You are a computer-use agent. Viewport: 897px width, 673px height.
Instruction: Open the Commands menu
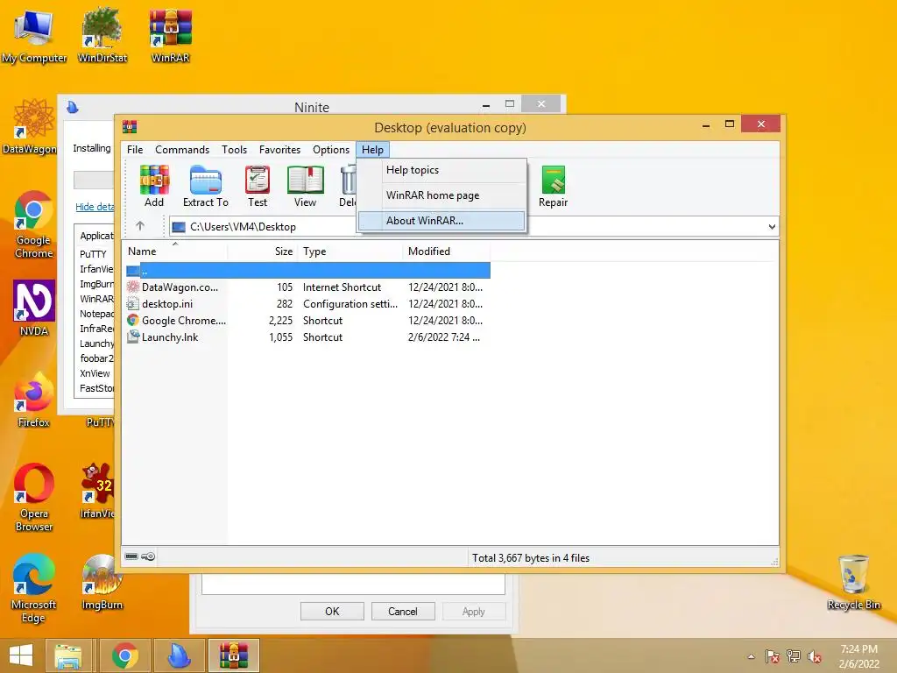click(x=182, y=149)
